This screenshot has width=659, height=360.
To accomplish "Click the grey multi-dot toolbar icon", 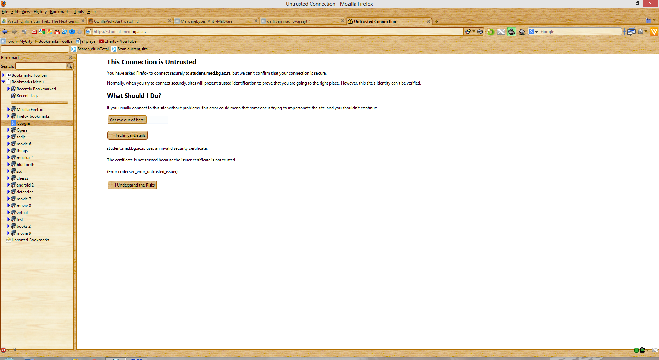I will (24, 32).
